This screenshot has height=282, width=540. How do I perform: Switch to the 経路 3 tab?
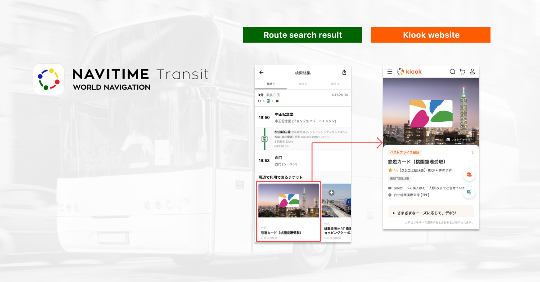pos(334,84)
